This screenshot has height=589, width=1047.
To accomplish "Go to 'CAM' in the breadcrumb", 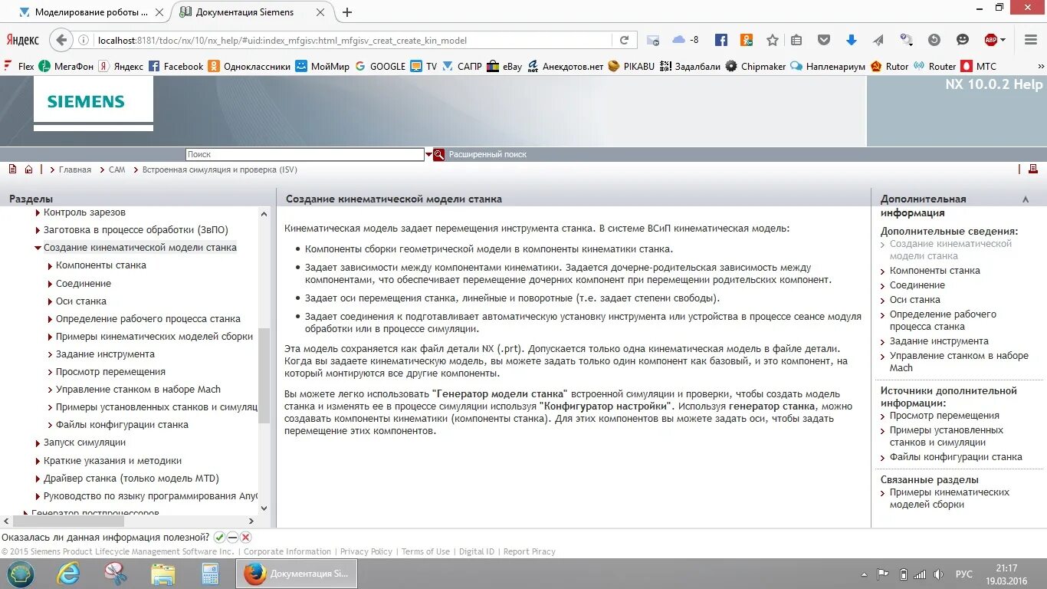I will (117, 169).
